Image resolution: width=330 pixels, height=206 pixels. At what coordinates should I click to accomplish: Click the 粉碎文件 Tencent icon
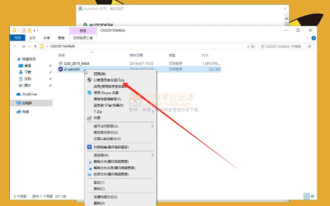(x=89, y=174)
